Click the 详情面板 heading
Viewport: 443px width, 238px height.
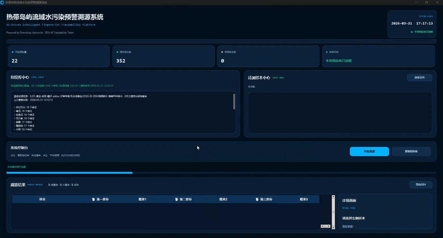click(x=349, y=201)
